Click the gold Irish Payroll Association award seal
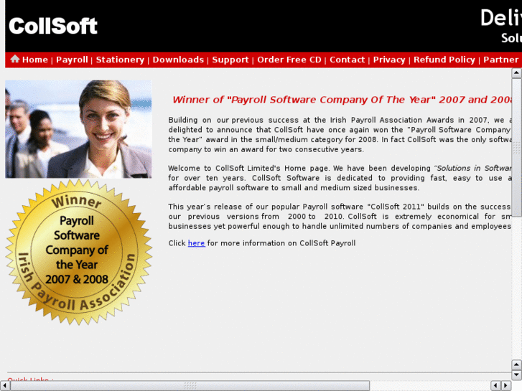This screenshot has width=522, height=391. point(78,252)
